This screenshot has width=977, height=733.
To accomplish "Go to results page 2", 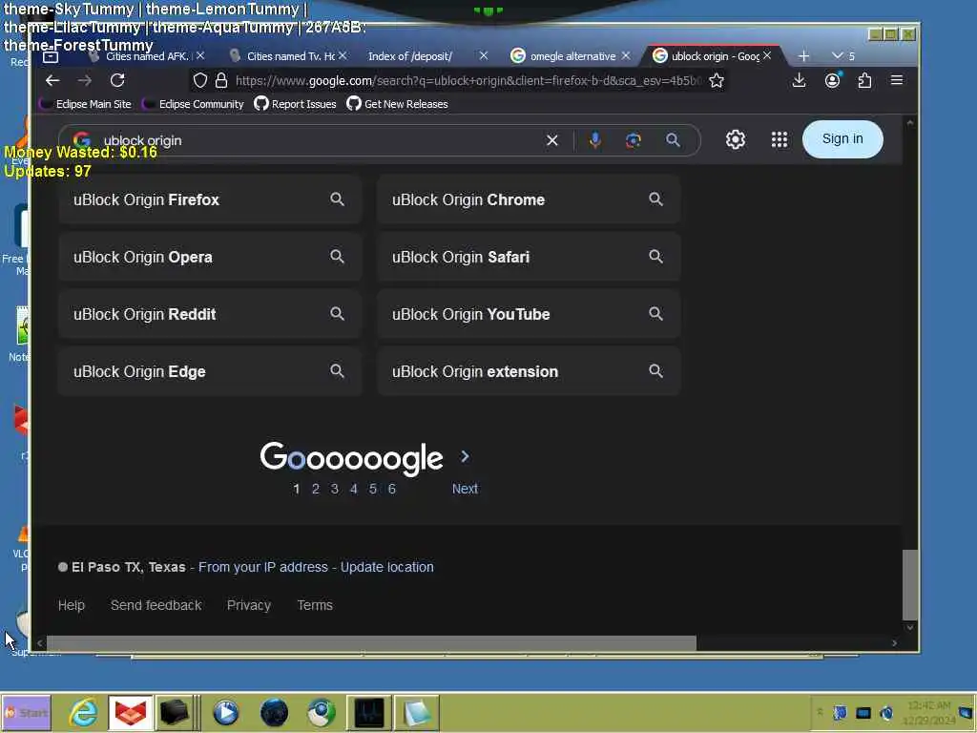I will click(x=316, y=490).
